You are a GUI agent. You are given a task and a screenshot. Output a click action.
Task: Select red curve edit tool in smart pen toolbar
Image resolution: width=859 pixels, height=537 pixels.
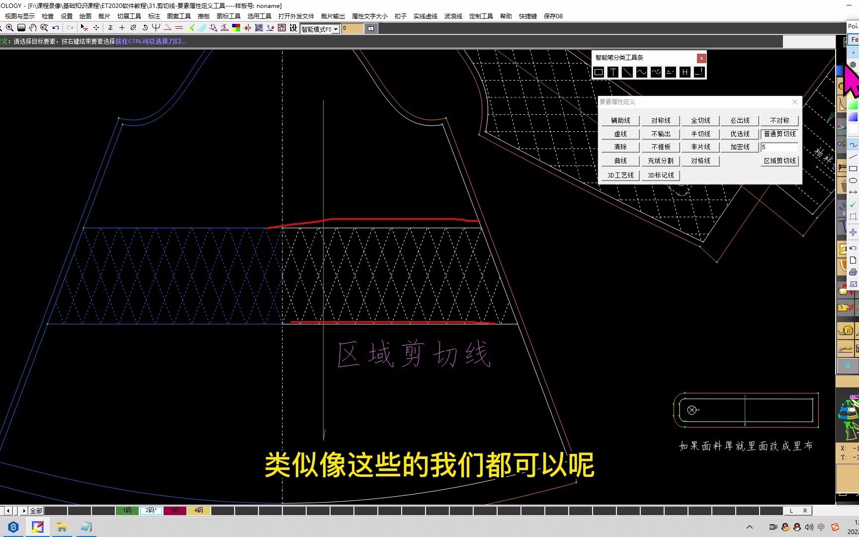(656, 72)
